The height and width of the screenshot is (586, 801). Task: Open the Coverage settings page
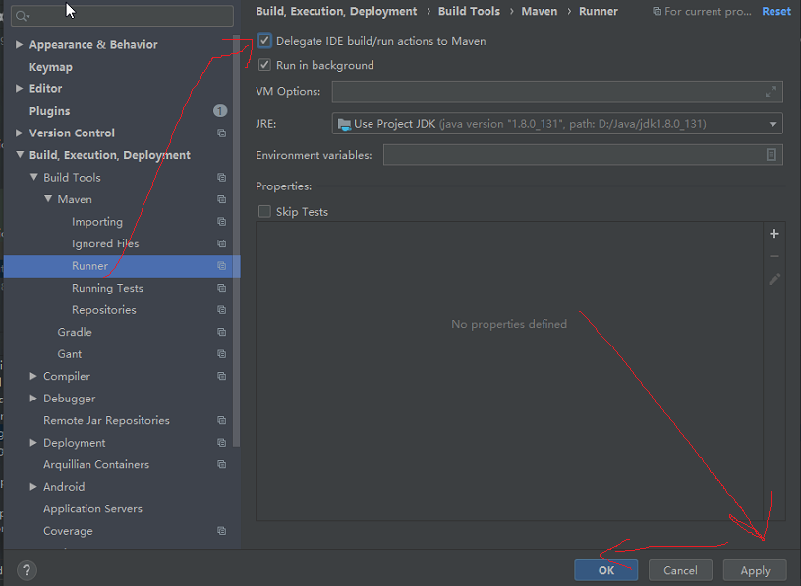pos(68,531)
